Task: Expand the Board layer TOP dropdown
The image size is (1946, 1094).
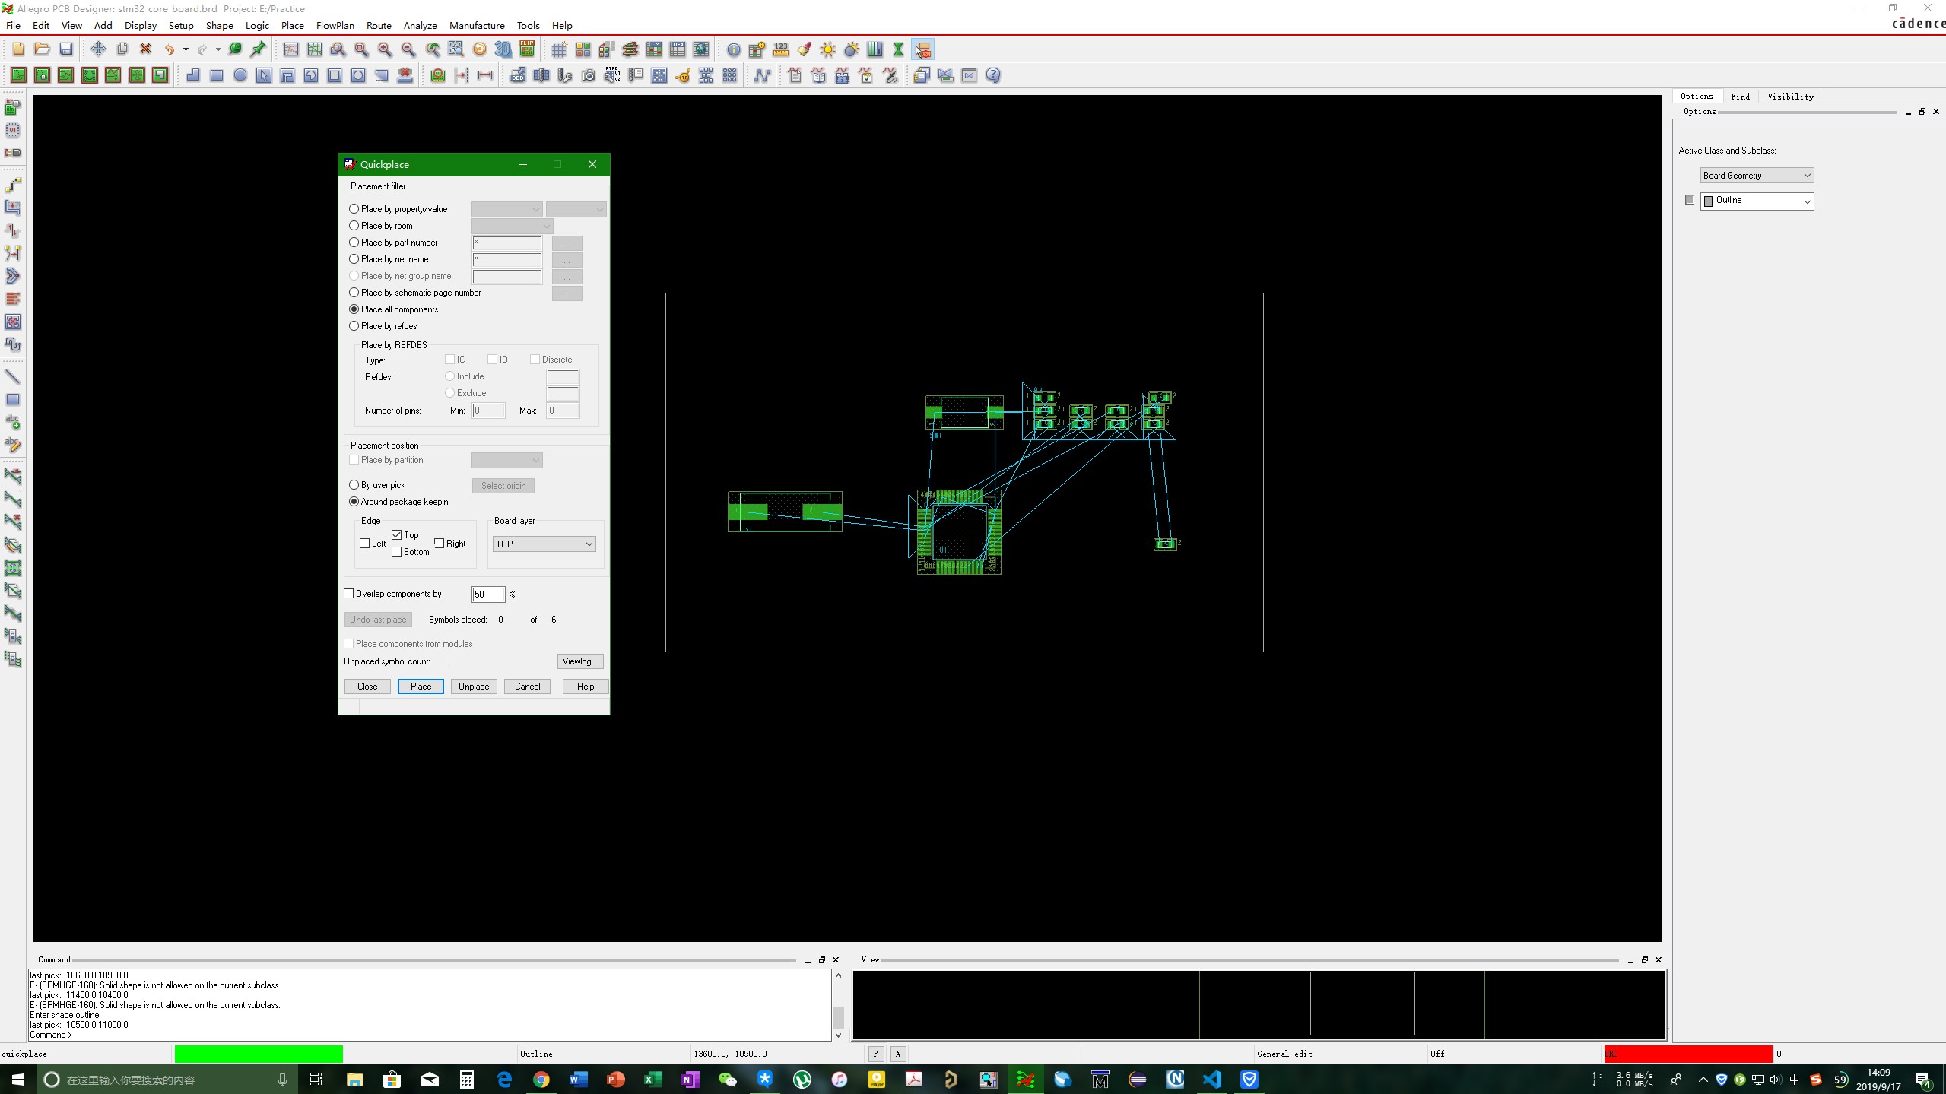Action: (x=544, y=544)
